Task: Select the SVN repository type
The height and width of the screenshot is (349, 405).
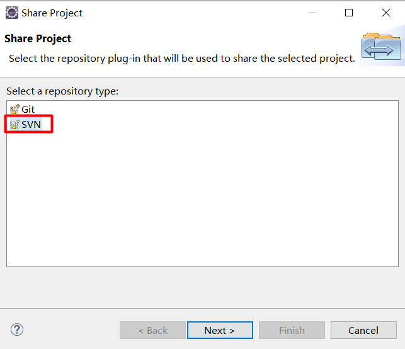Action: (x=31, y=124)
